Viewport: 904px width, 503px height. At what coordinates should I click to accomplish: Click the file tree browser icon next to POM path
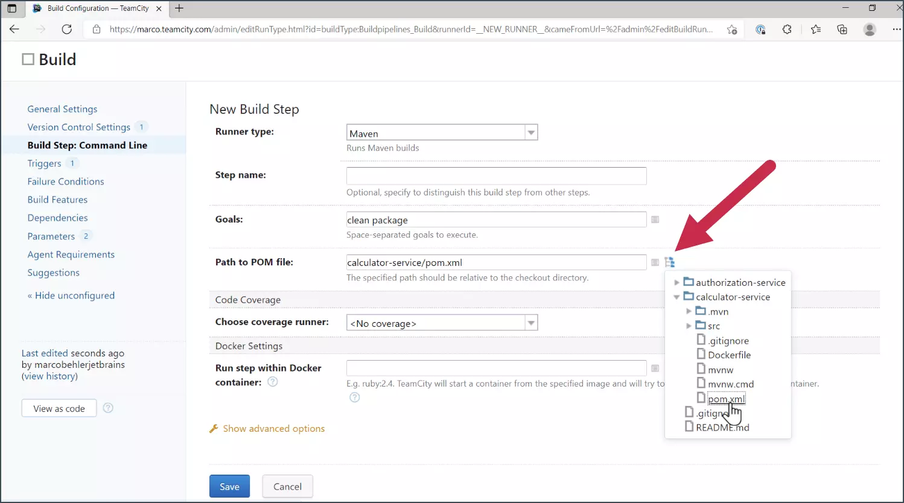669,262
